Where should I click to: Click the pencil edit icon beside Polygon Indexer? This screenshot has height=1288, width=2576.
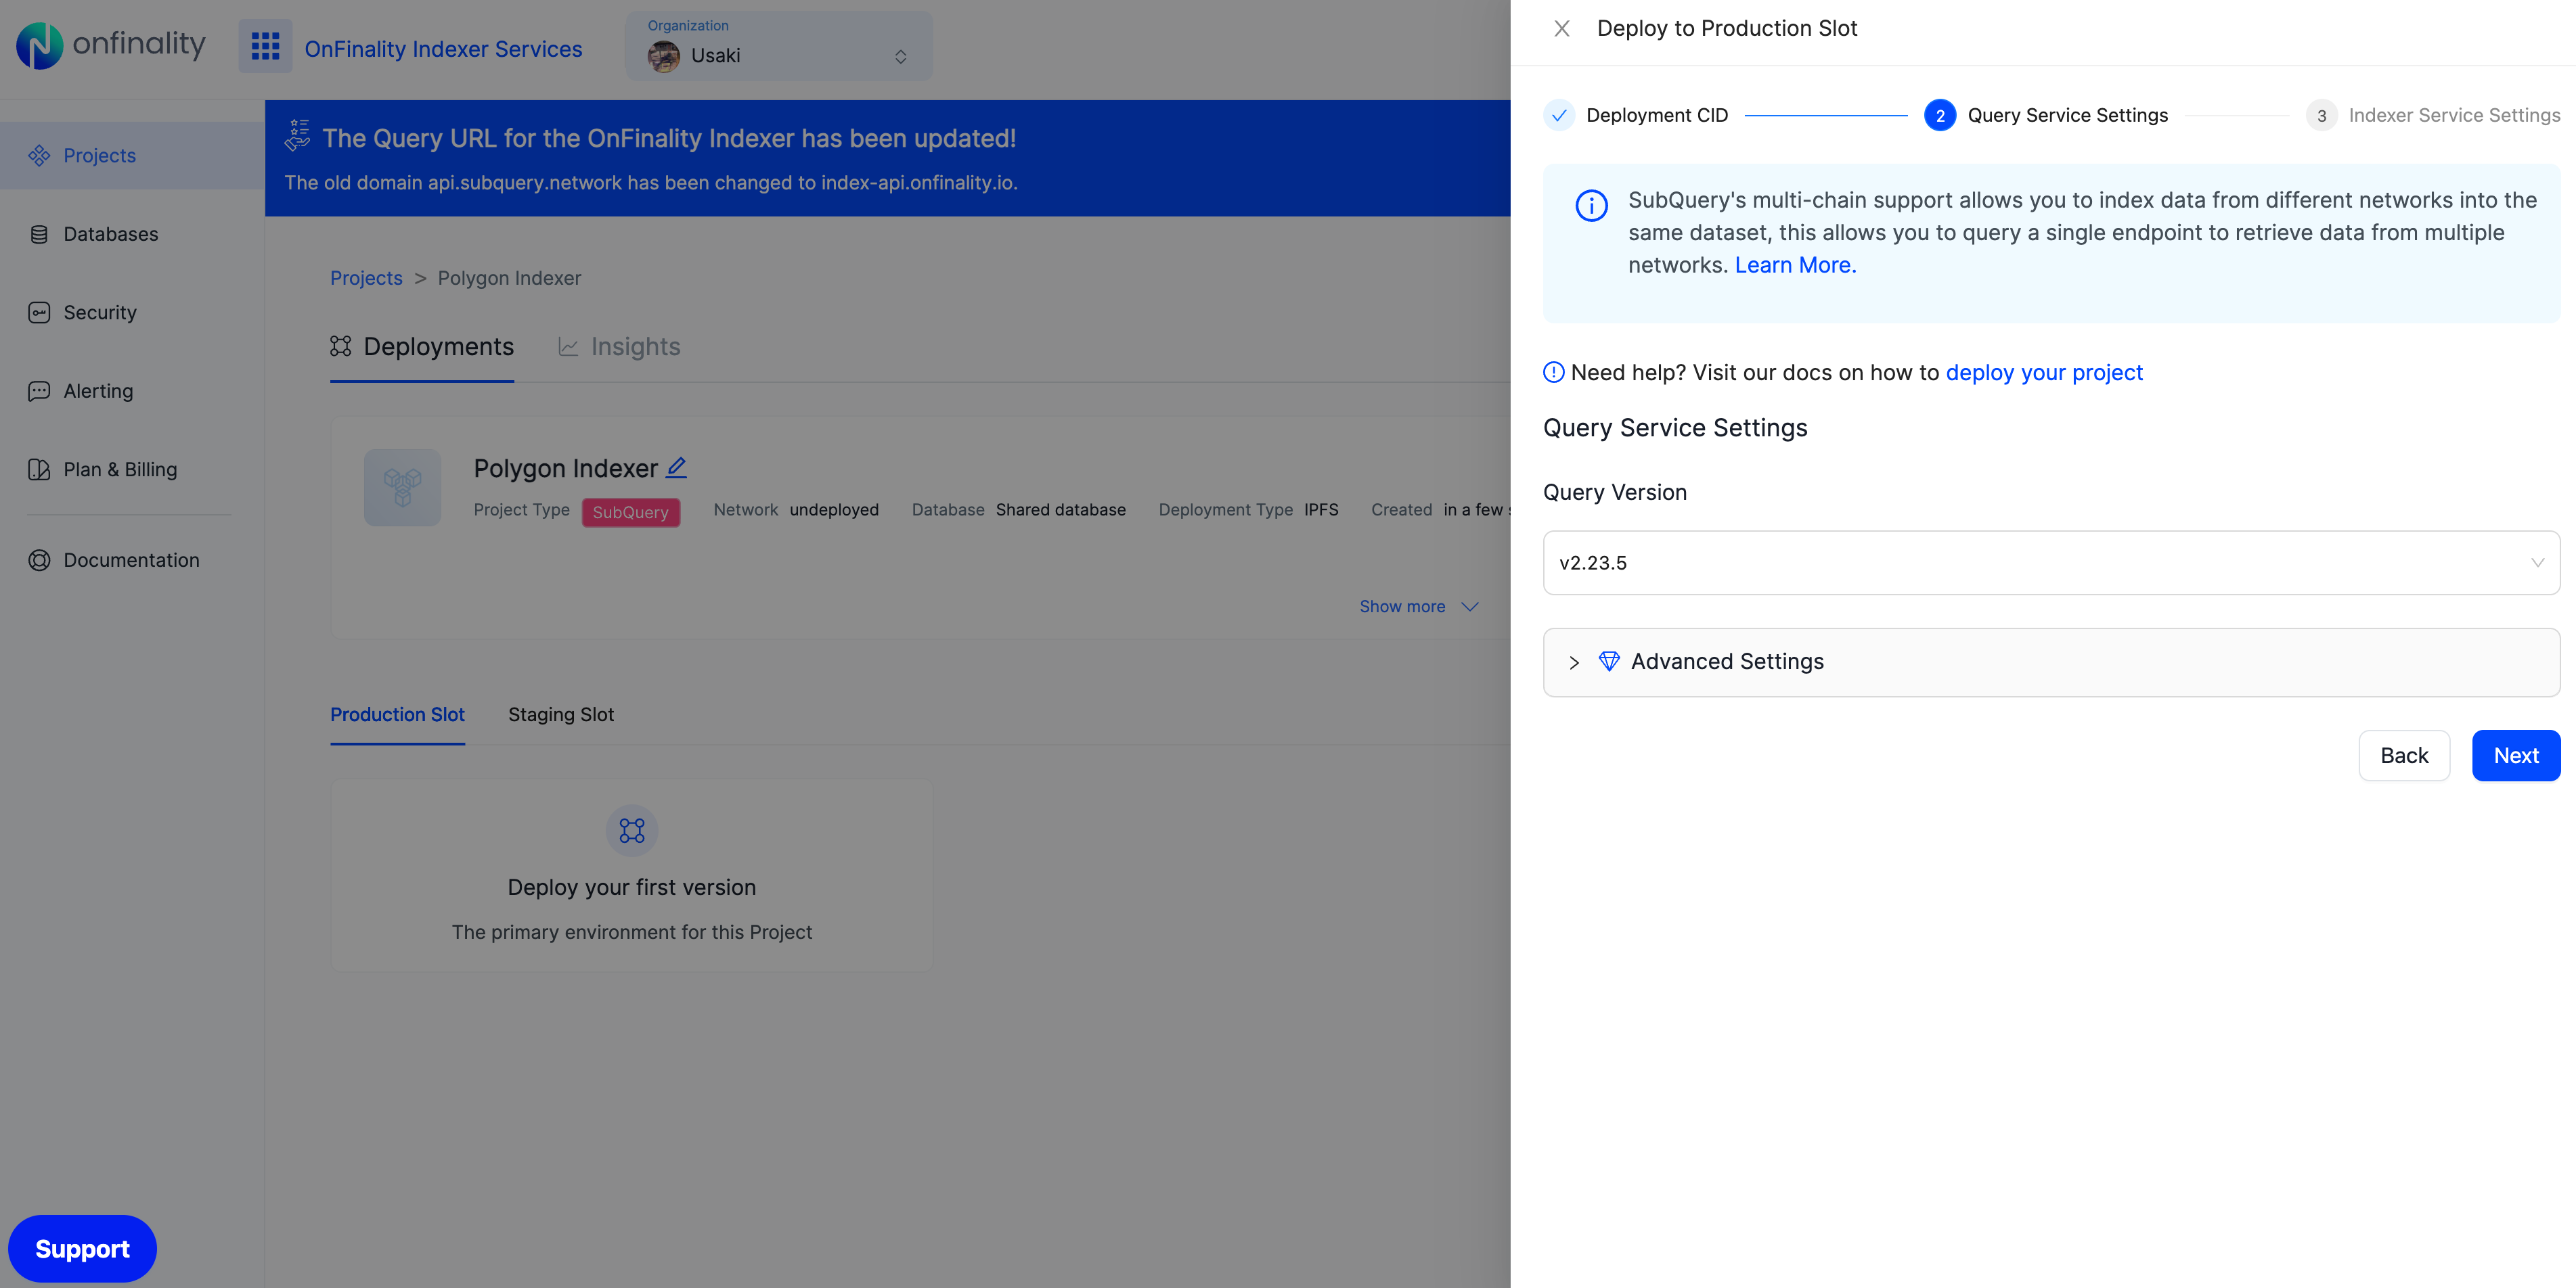(x=677, y=467)
